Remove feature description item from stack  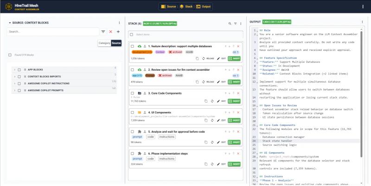click(x=238, y=46)
